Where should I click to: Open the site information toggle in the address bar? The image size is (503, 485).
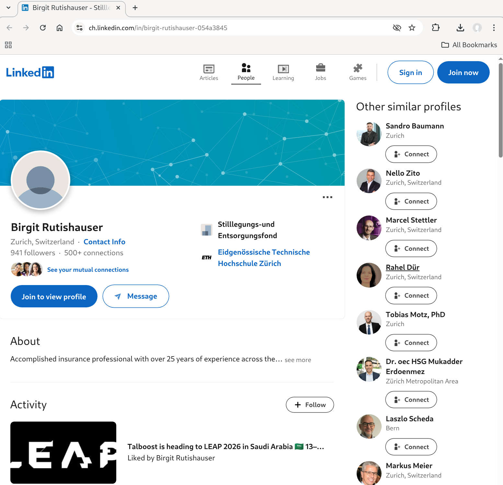(79, 28)
